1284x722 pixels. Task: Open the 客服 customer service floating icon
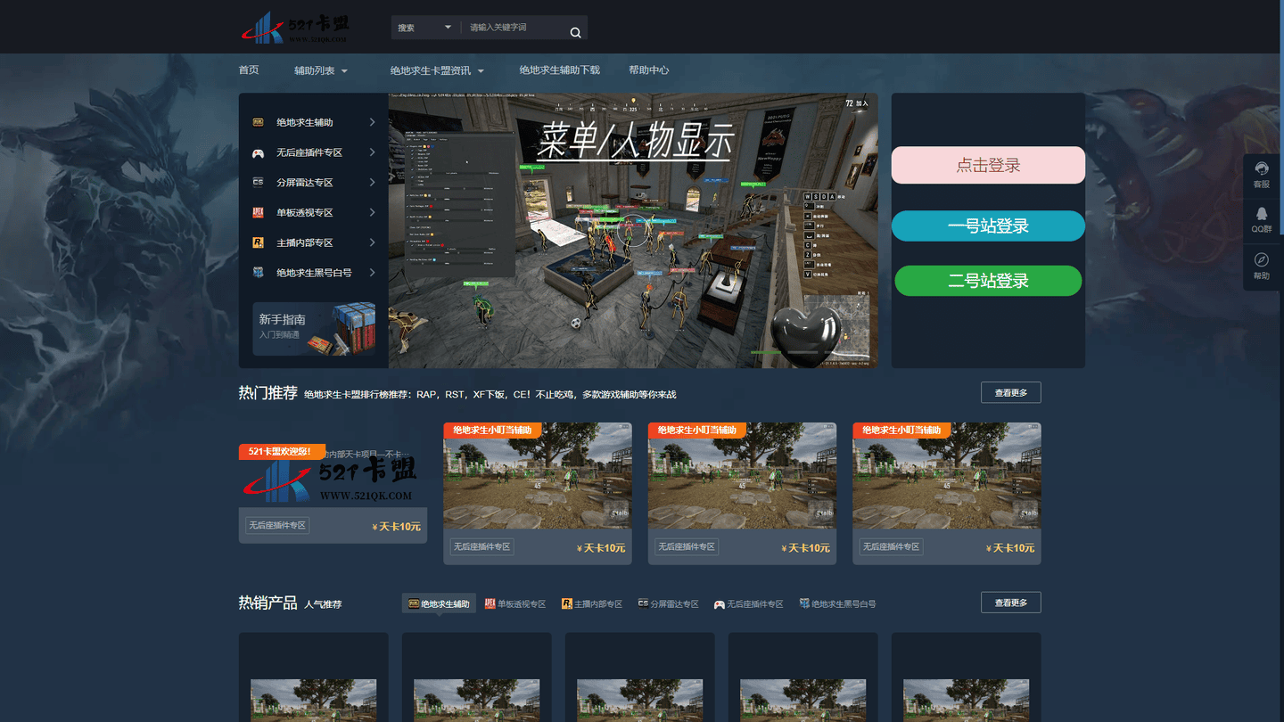coord(1261,175)
